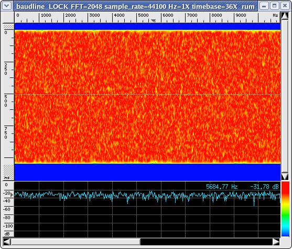Click the horizontal scrollbar thumb
Image resolution: width=292 pixels, height=249 pixels.
[x=75, y=242]
